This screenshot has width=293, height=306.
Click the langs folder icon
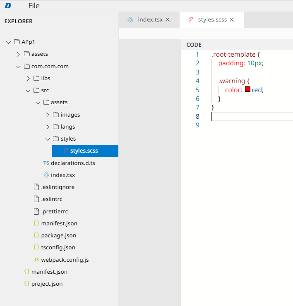(56, 127)
